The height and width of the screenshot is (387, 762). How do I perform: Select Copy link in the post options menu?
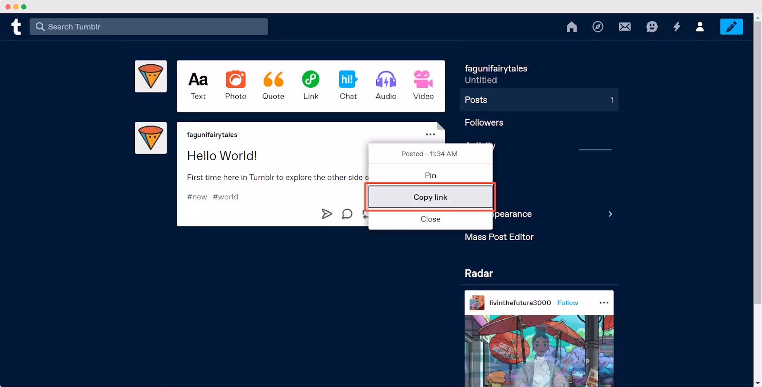point(431,197)
